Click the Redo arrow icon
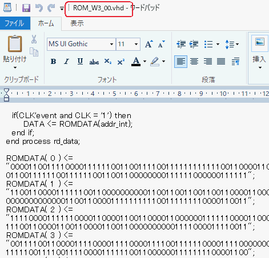 point(51,8)
